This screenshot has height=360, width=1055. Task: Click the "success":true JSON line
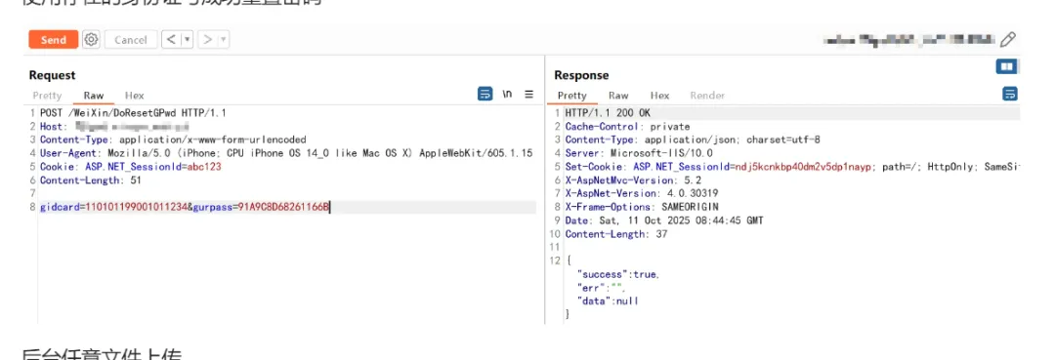pyautogui.click(x=618, y=274)
